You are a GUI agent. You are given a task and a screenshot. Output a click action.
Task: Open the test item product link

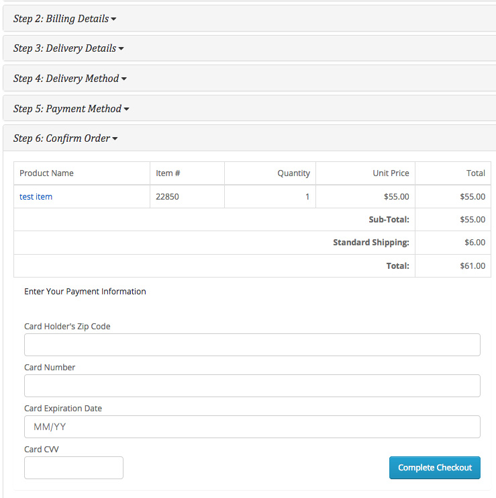click(36, 197)
